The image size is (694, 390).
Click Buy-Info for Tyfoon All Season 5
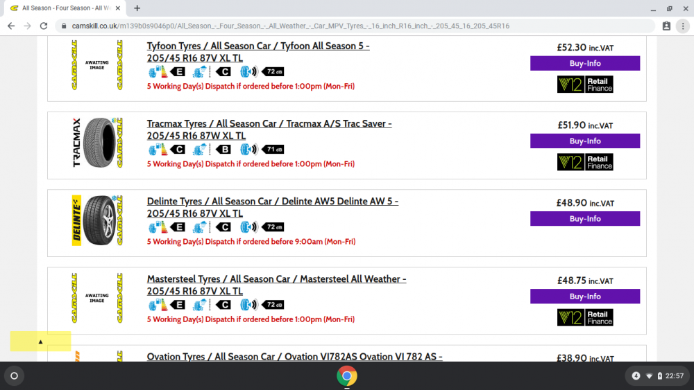pyautogui.click(x=585, y=63)
